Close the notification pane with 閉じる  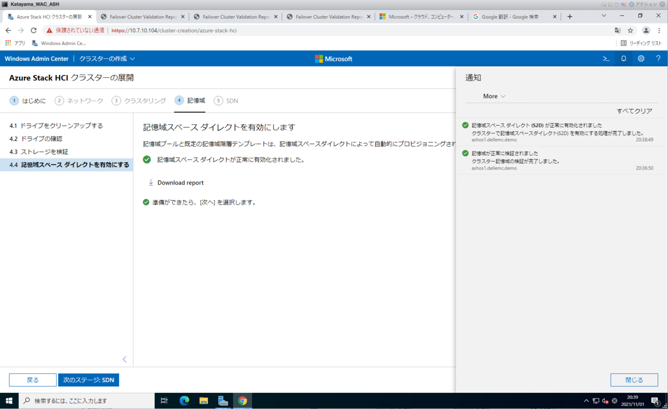coord(634,380)
